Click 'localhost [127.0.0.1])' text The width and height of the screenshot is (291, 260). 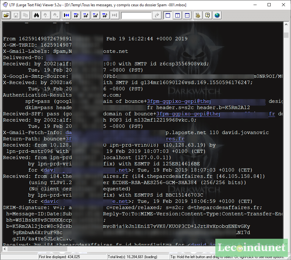pyautogui.click(x=137, y=157)
